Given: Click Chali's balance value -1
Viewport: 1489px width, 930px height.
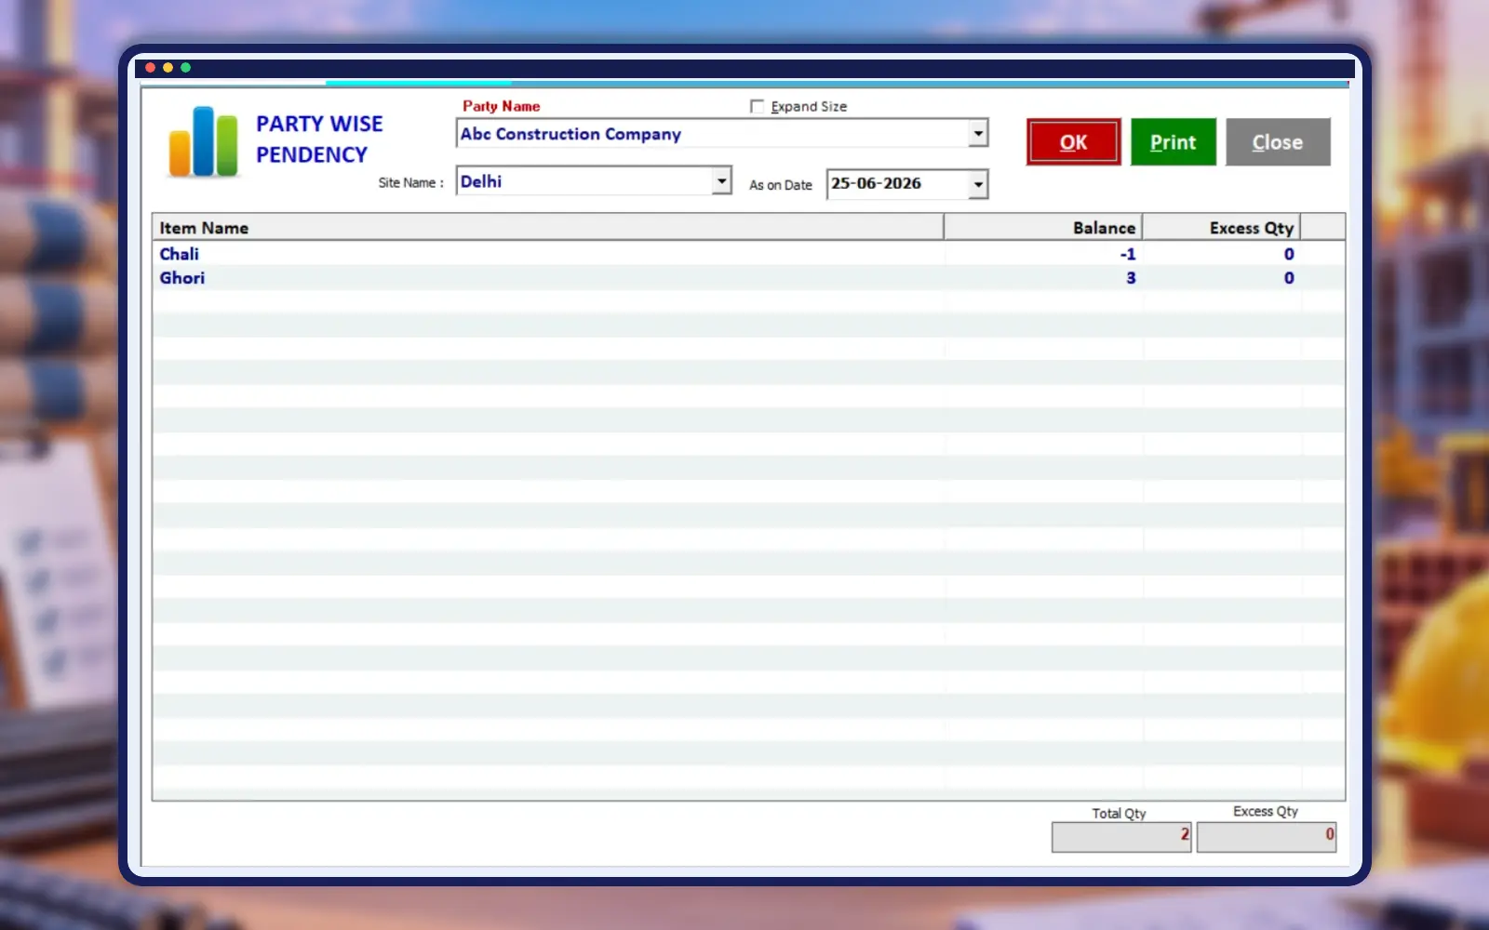Looking at the screenshot, I should point(1128,254).
